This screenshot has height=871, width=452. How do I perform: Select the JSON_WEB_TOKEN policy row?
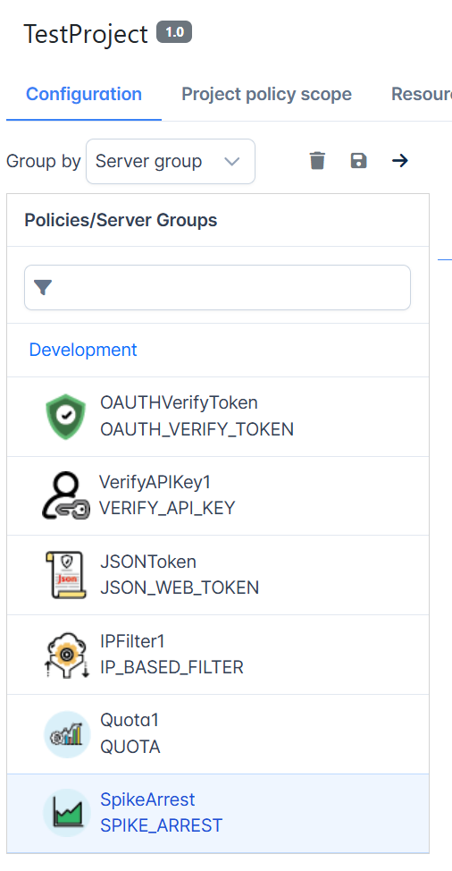[218, 575]
